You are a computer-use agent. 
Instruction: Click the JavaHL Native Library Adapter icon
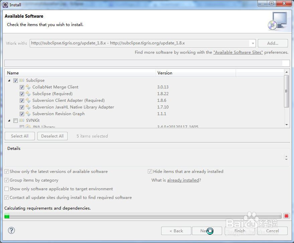pos(28,107)
